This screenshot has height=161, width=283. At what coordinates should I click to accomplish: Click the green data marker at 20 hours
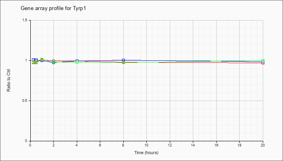point(263,60)
